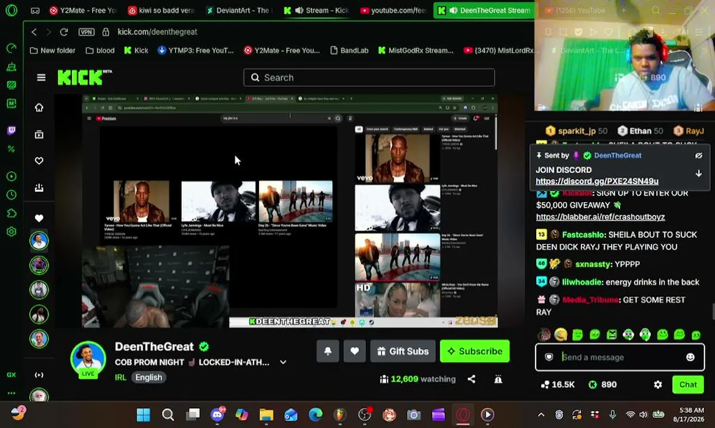Click Fastcashlo username in chat
This screenshot has height=428, width=715.
point(584,235)
